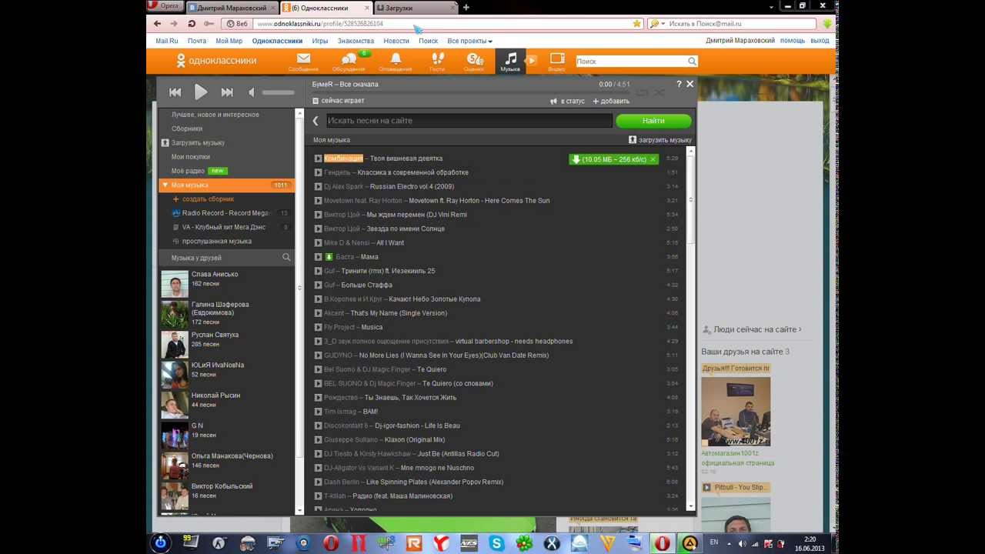Open Видео video section icon
The image size is (985, 554).
(556, 62)
